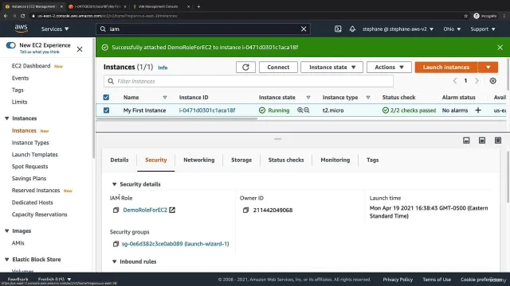Open a new browser tab
The image size is (510, 286).
198,6
